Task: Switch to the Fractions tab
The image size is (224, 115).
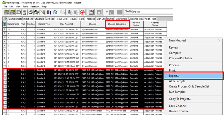Action: (x=90, y=19)
